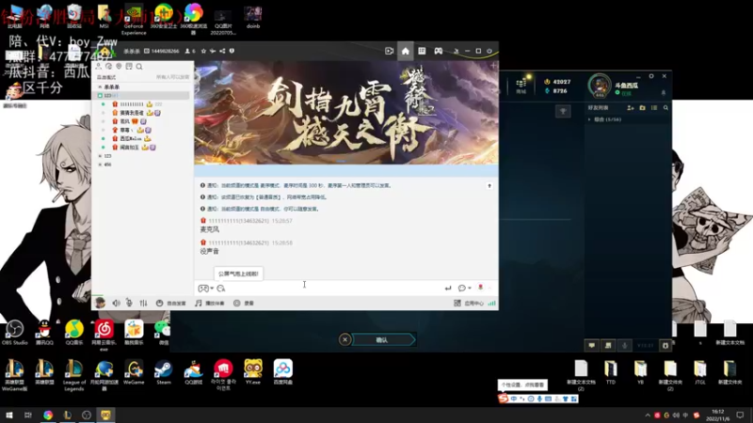Open OBS Studio desktop shortcut
This screenshot has width=753, height=423.
[15, 333]
